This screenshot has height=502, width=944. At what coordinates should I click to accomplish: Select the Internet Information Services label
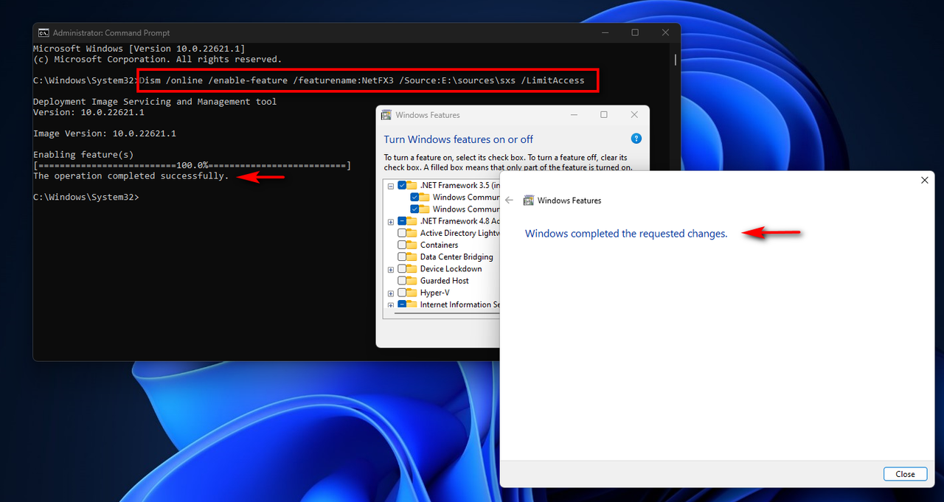(459, 304)
